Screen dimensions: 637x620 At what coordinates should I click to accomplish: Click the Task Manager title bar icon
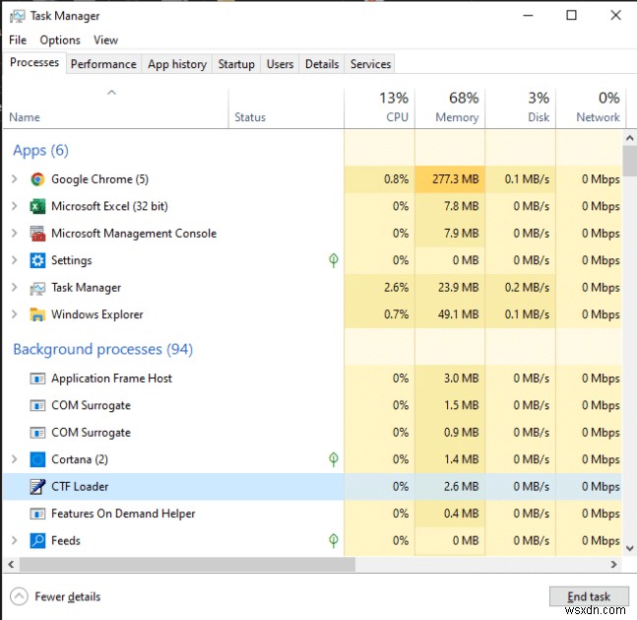[18, 16]
